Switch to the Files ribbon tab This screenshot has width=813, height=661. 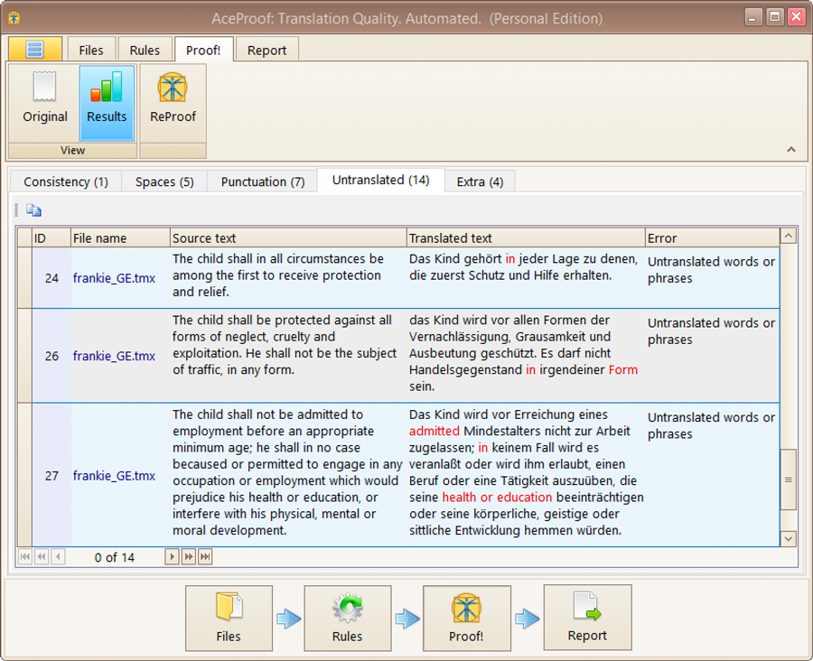tap(91, 49)
